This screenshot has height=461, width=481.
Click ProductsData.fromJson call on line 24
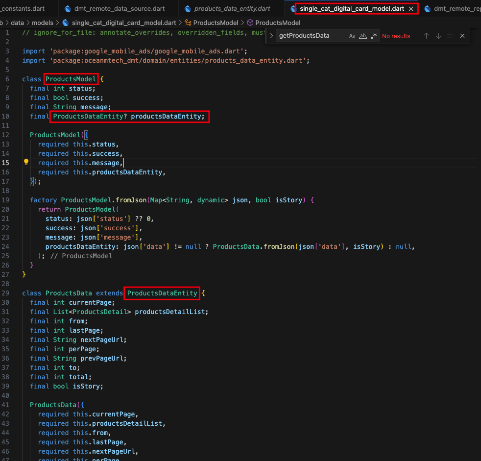254,246
